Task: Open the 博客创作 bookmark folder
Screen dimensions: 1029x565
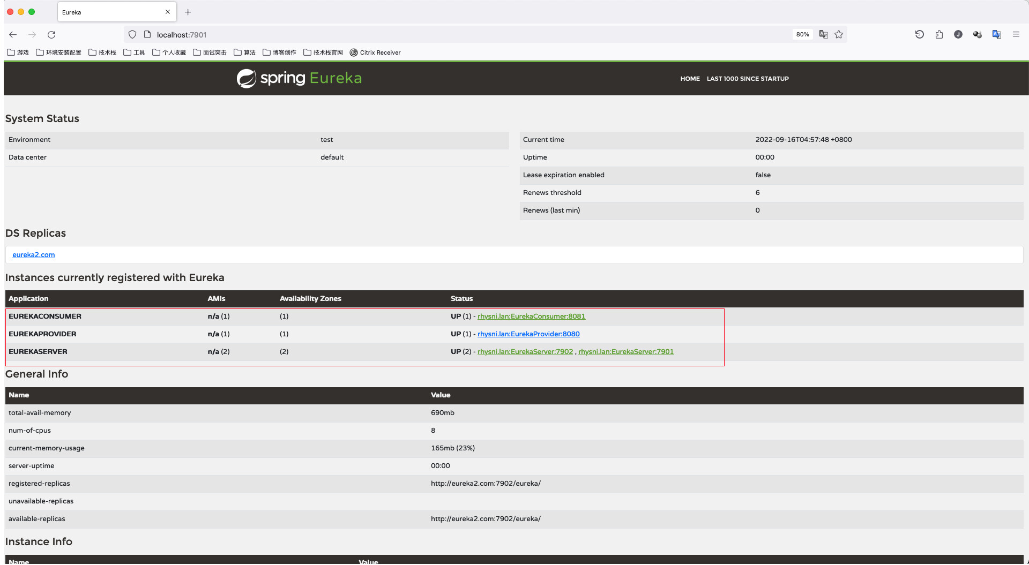Action: [280, 52]
